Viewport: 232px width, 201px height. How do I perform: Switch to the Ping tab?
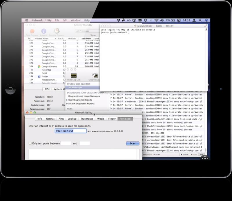point(61,119)
